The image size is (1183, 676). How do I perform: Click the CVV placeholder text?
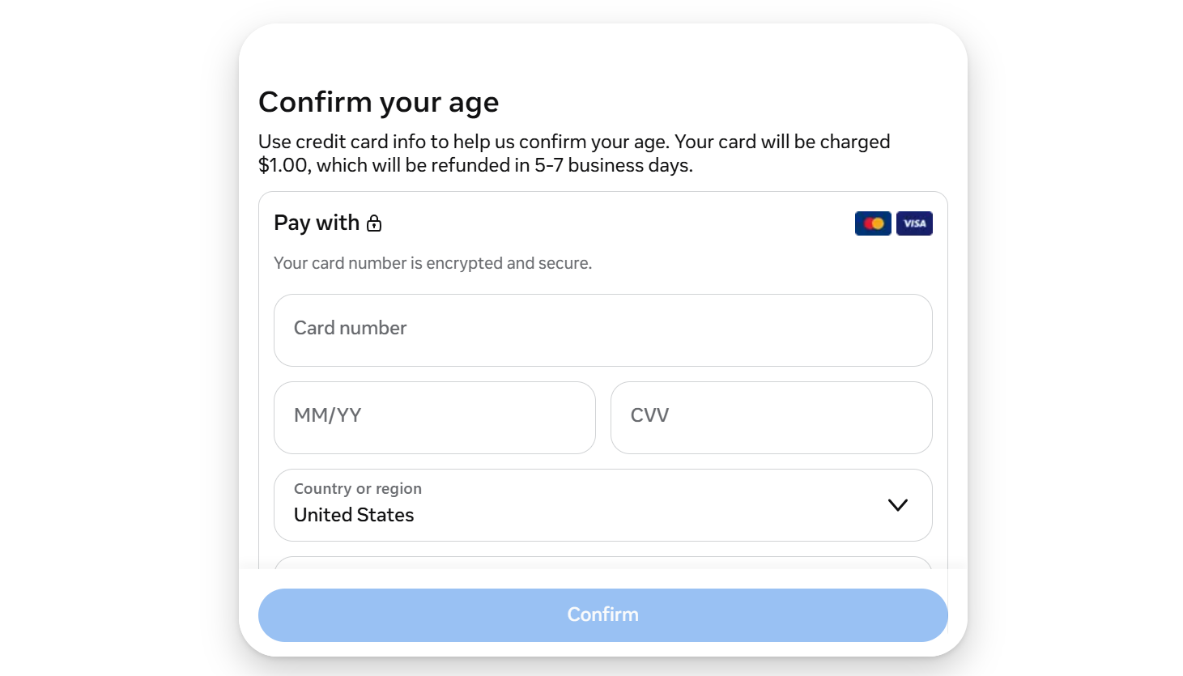[x=649, y=415]
